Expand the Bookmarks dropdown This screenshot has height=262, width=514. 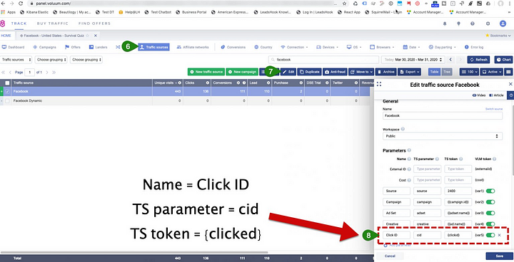click(x=498, y=36)
